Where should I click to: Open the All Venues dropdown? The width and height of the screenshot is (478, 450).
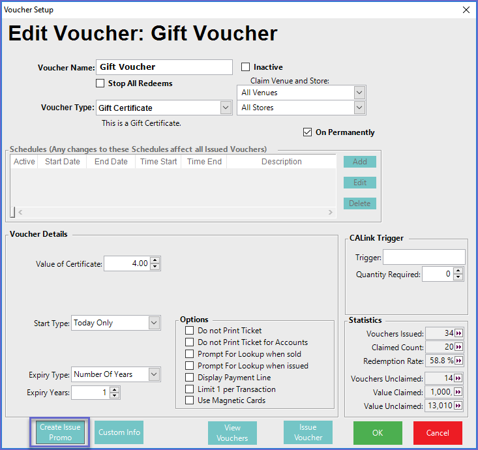[x=359, y=93]
